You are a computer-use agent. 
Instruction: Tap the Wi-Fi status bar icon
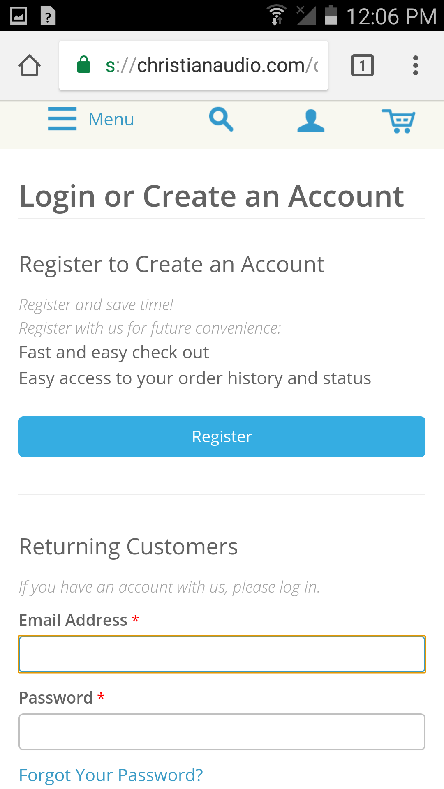tap(277, 15)
